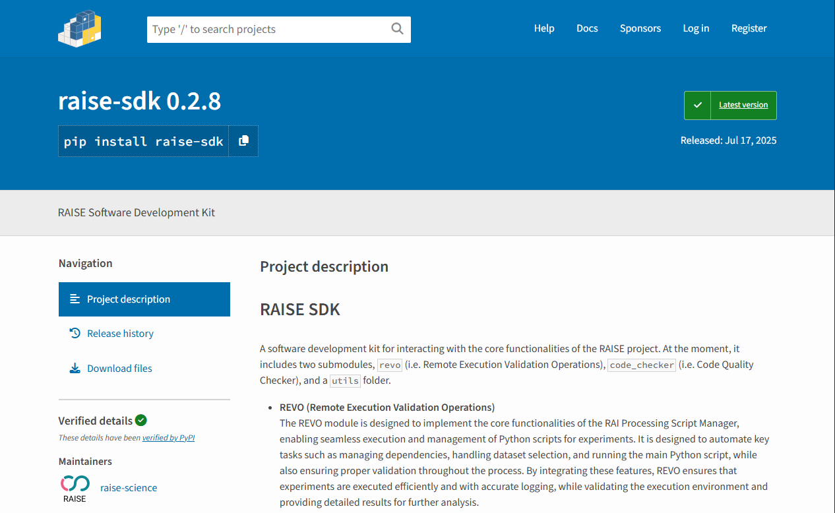Open the Docs link in header
The image size is (835, 513).
click(587, 28)
